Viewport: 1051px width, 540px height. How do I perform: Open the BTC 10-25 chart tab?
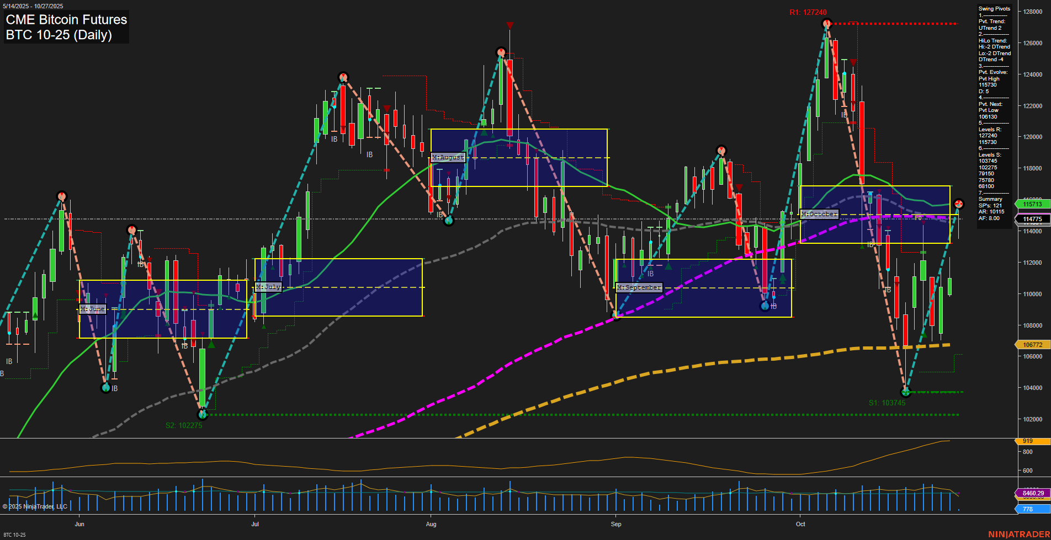tap(14, 534)
